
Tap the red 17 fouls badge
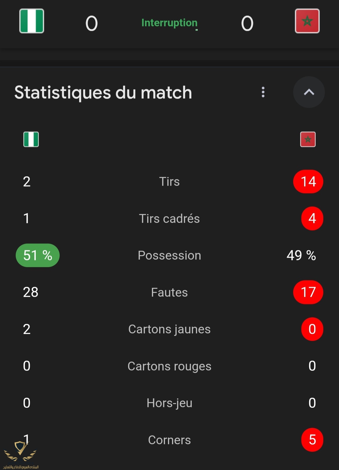308,292
